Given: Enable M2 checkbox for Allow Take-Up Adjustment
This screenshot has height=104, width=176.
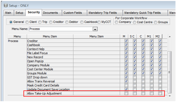Looking at the screenshot, I should (160, 93).
